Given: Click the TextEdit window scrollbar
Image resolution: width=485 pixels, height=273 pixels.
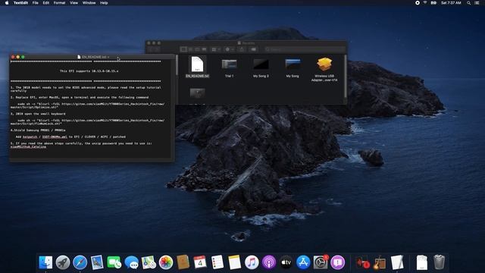Looking at the screenshot, I should (177, 65).
